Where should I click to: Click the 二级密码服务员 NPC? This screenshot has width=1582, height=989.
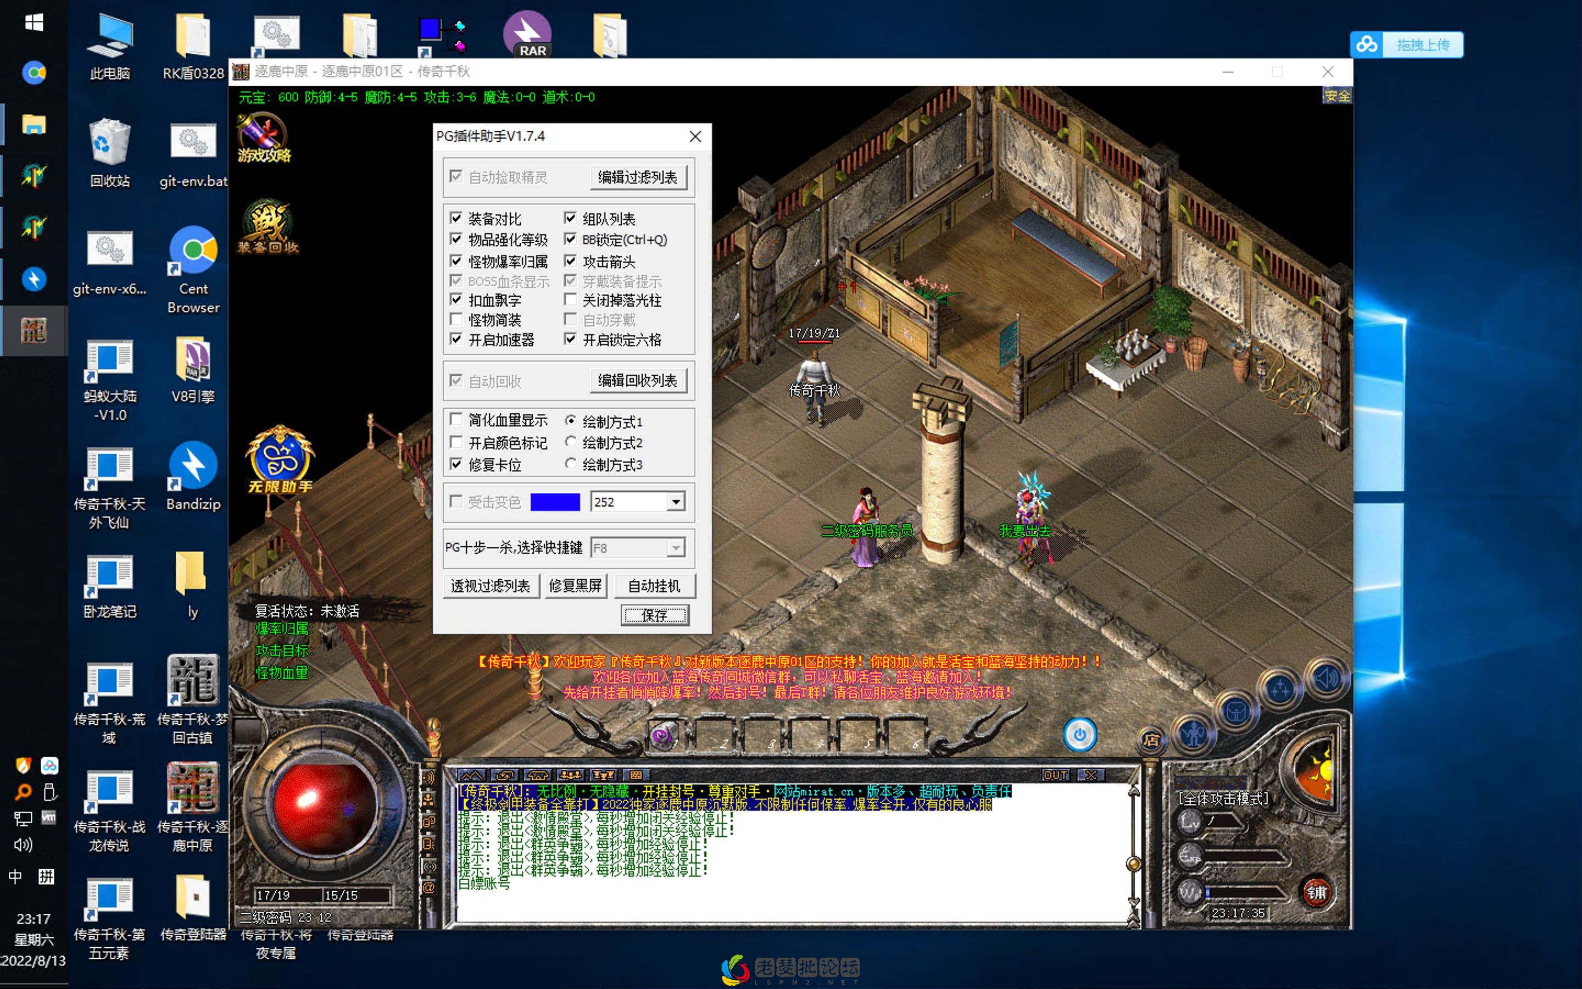pyautogui.click(x=867, y=528)
